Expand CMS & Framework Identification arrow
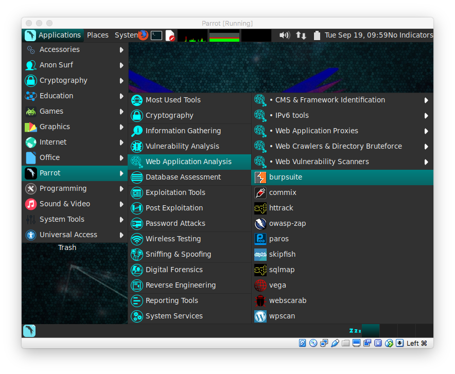Screen dimensions: 455x374 tap(426, 100)
